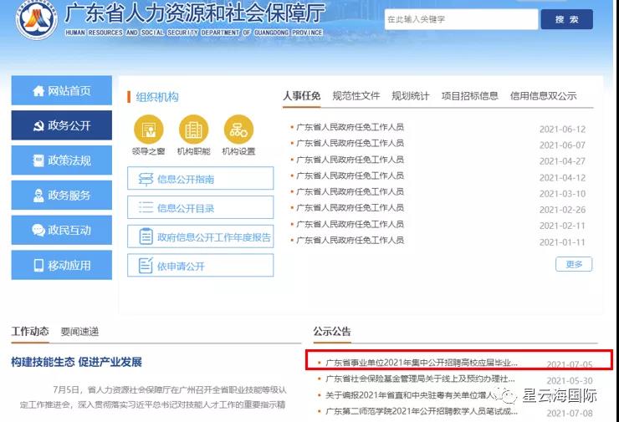Click the person icon beside 政务服务
This screenshot has width=619, height=422.
point(38,196)
